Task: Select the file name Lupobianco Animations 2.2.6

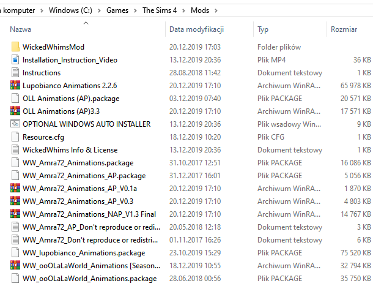Action: [x=70, y=86]
